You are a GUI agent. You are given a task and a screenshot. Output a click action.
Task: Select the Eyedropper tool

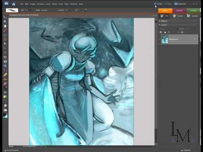(x=5, y=30)
